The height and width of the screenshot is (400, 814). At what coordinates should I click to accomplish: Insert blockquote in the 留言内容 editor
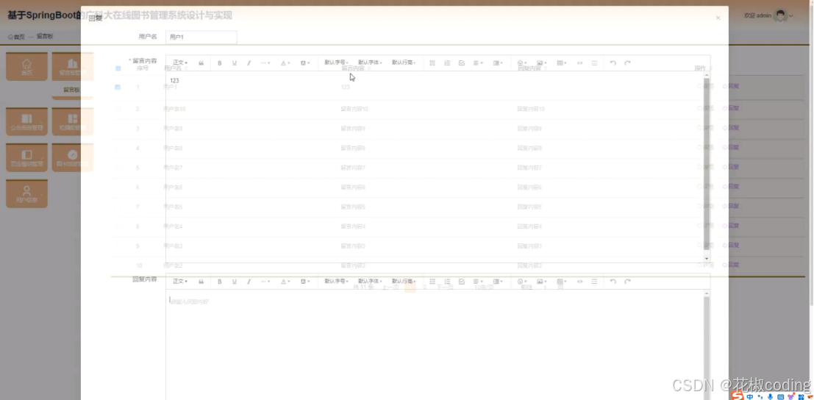[x=201, y=63]
